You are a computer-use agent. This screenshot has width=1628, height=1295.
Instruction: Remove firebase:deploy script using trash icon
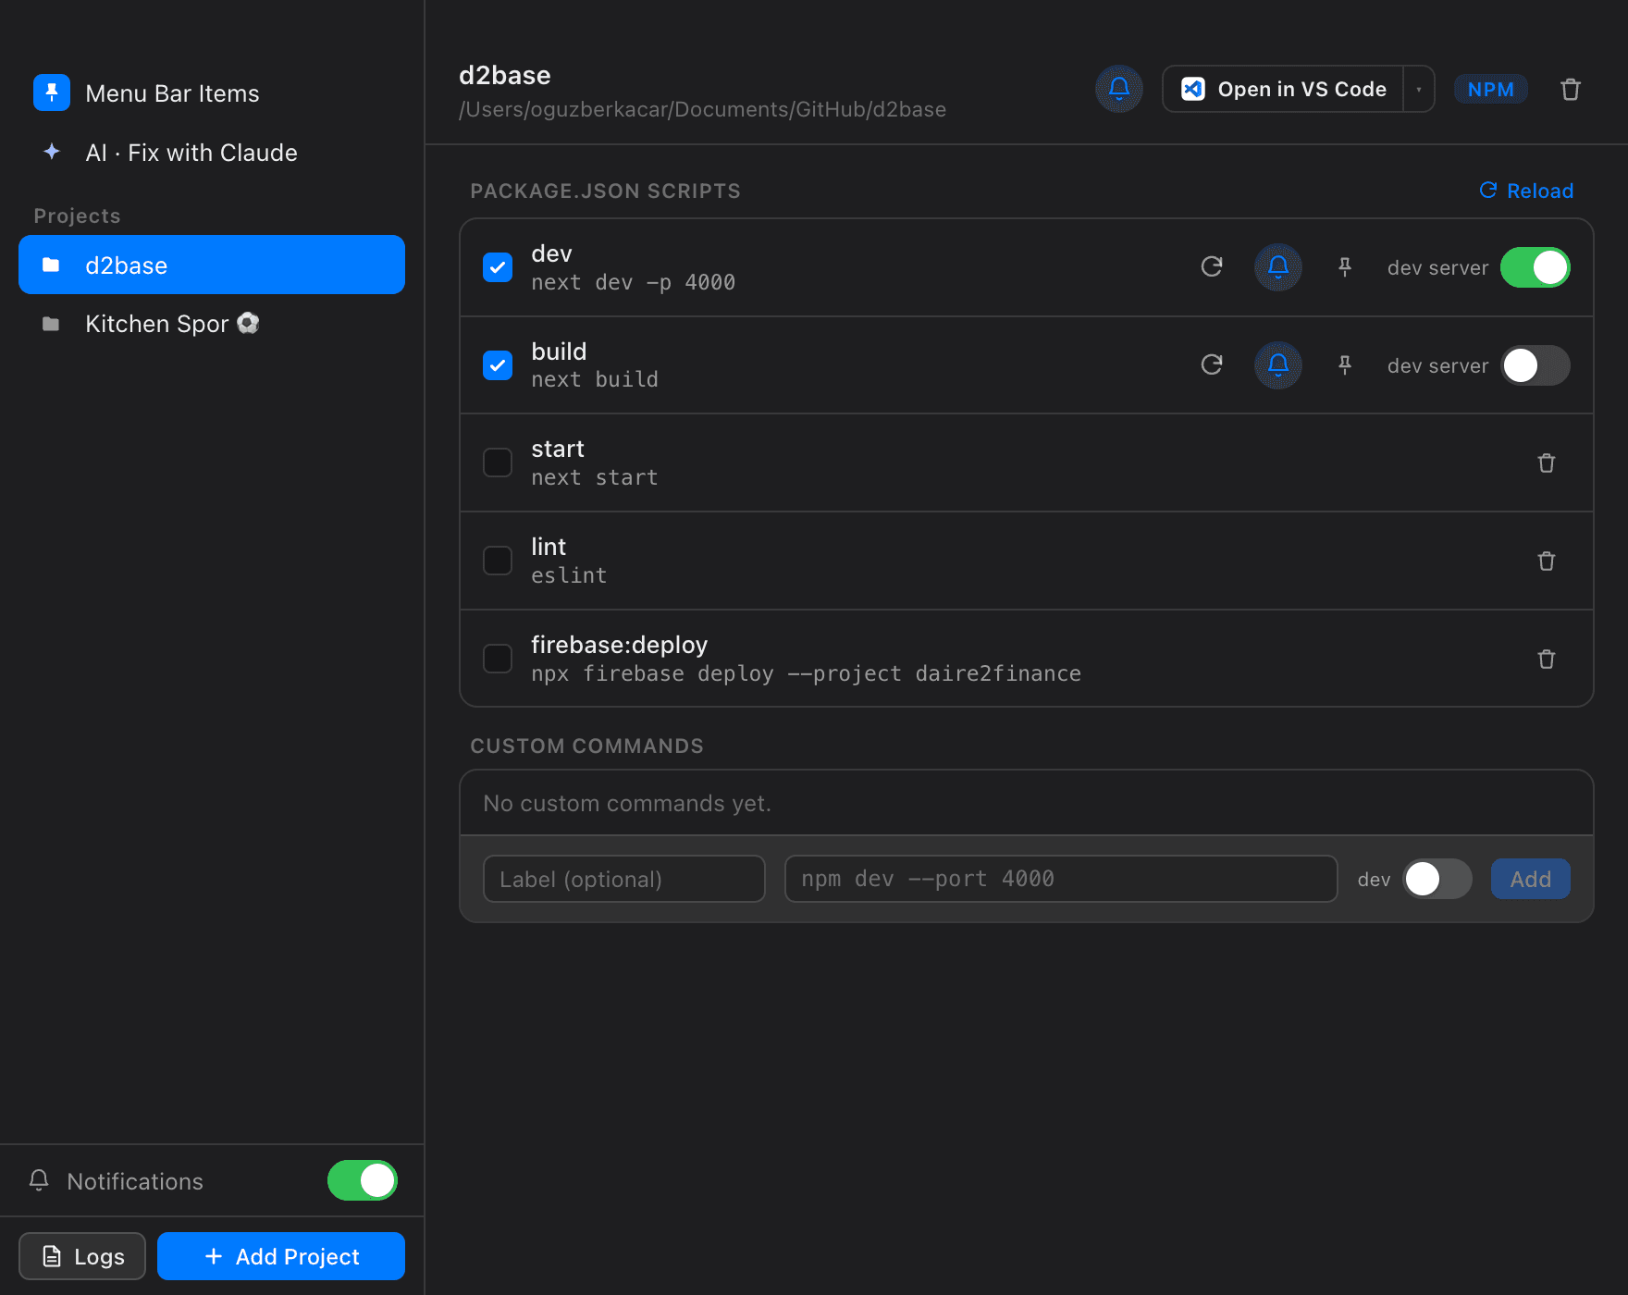1546,659
